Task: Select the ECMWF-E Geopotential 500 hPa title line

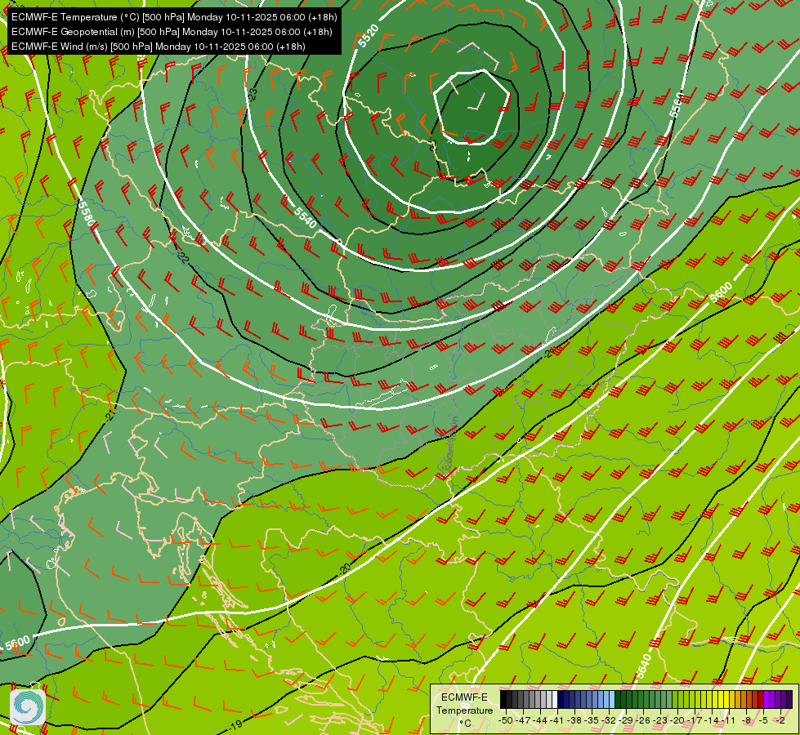Action: pyautogui.click(x=172, y=32)
